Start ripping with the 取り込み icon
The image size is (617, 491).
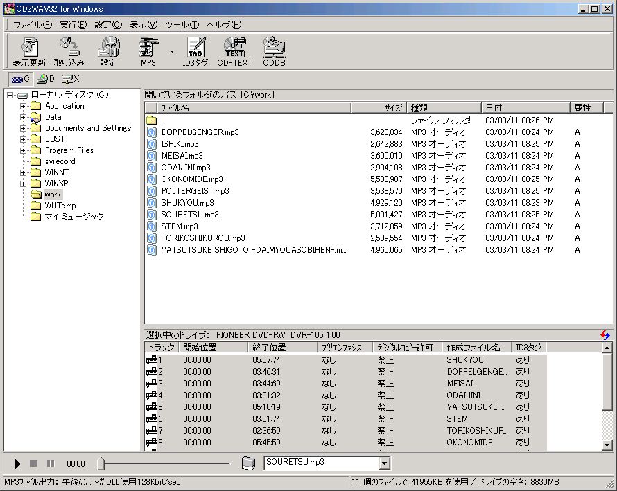click(x=69, y=51)
